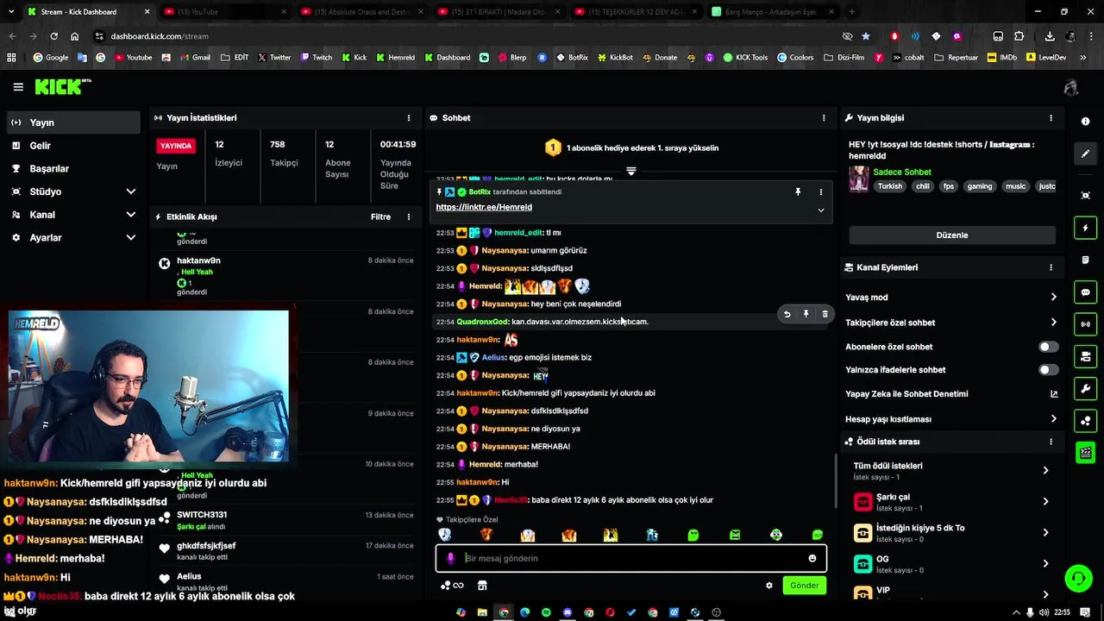The image size is (1104, 621).
Task: Collapse the pinned message chevron
Action: pos(820,210)
